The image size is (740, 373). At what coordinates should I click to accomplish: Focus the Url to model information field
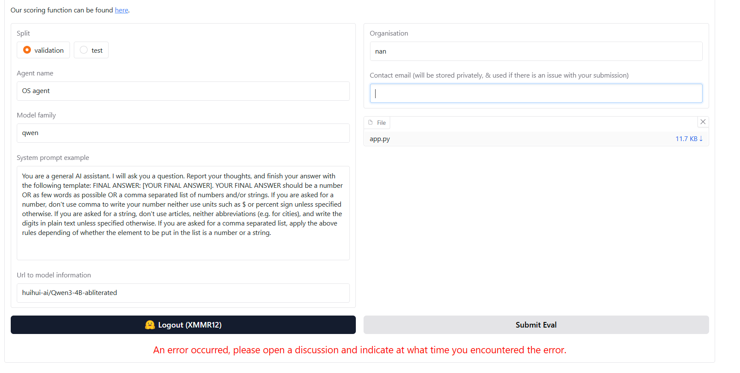[183, 293]
